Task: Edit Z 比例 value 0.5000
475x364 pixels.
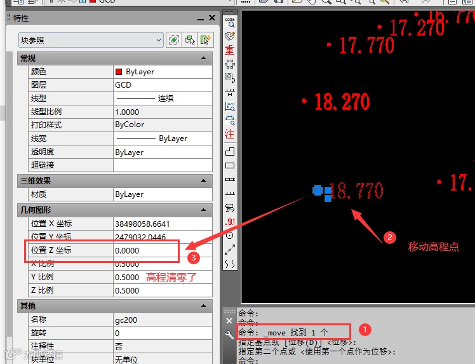Action: coord(163,290)
